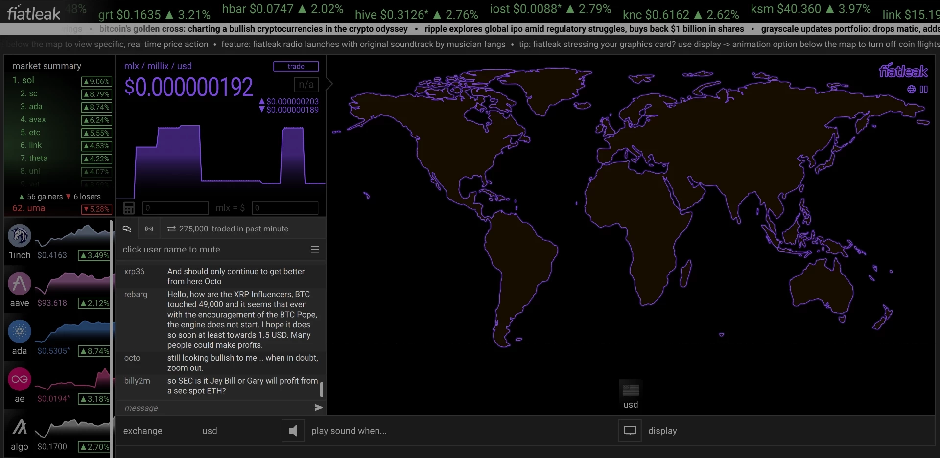Viewport: 940px width, 458px height.
Task: Click the aave 2.12% change badge
Action: [94, 303]
